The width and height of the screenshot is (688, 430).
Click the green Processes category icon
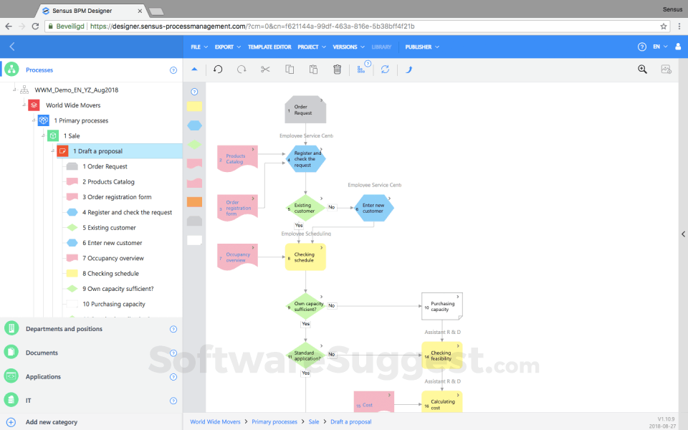(x=11, y=70)
